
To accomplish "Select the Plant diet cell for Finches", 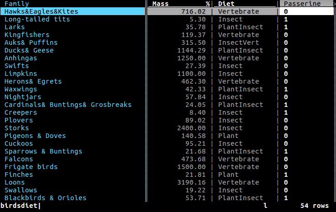I will [x=228, y=175].
